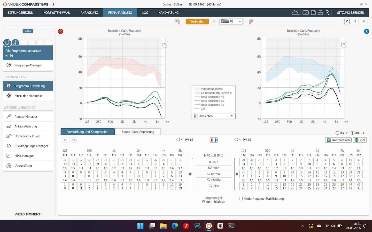Click the save diskette icon
Image resolution: width=372 pixels, height=232 pixels.
coord(313,13)
